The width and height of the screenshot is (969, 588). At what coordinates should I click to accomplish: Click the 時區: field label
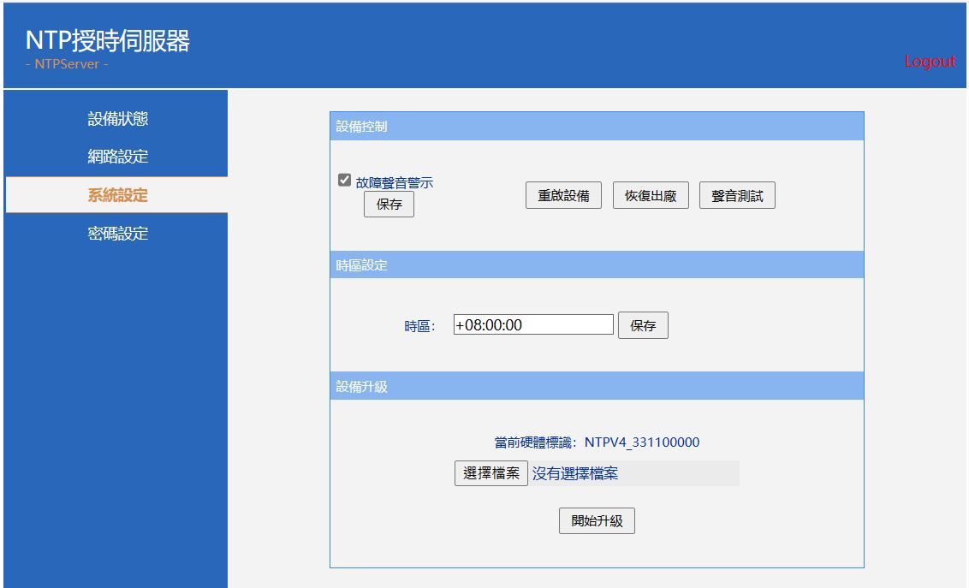click(419, 326)
